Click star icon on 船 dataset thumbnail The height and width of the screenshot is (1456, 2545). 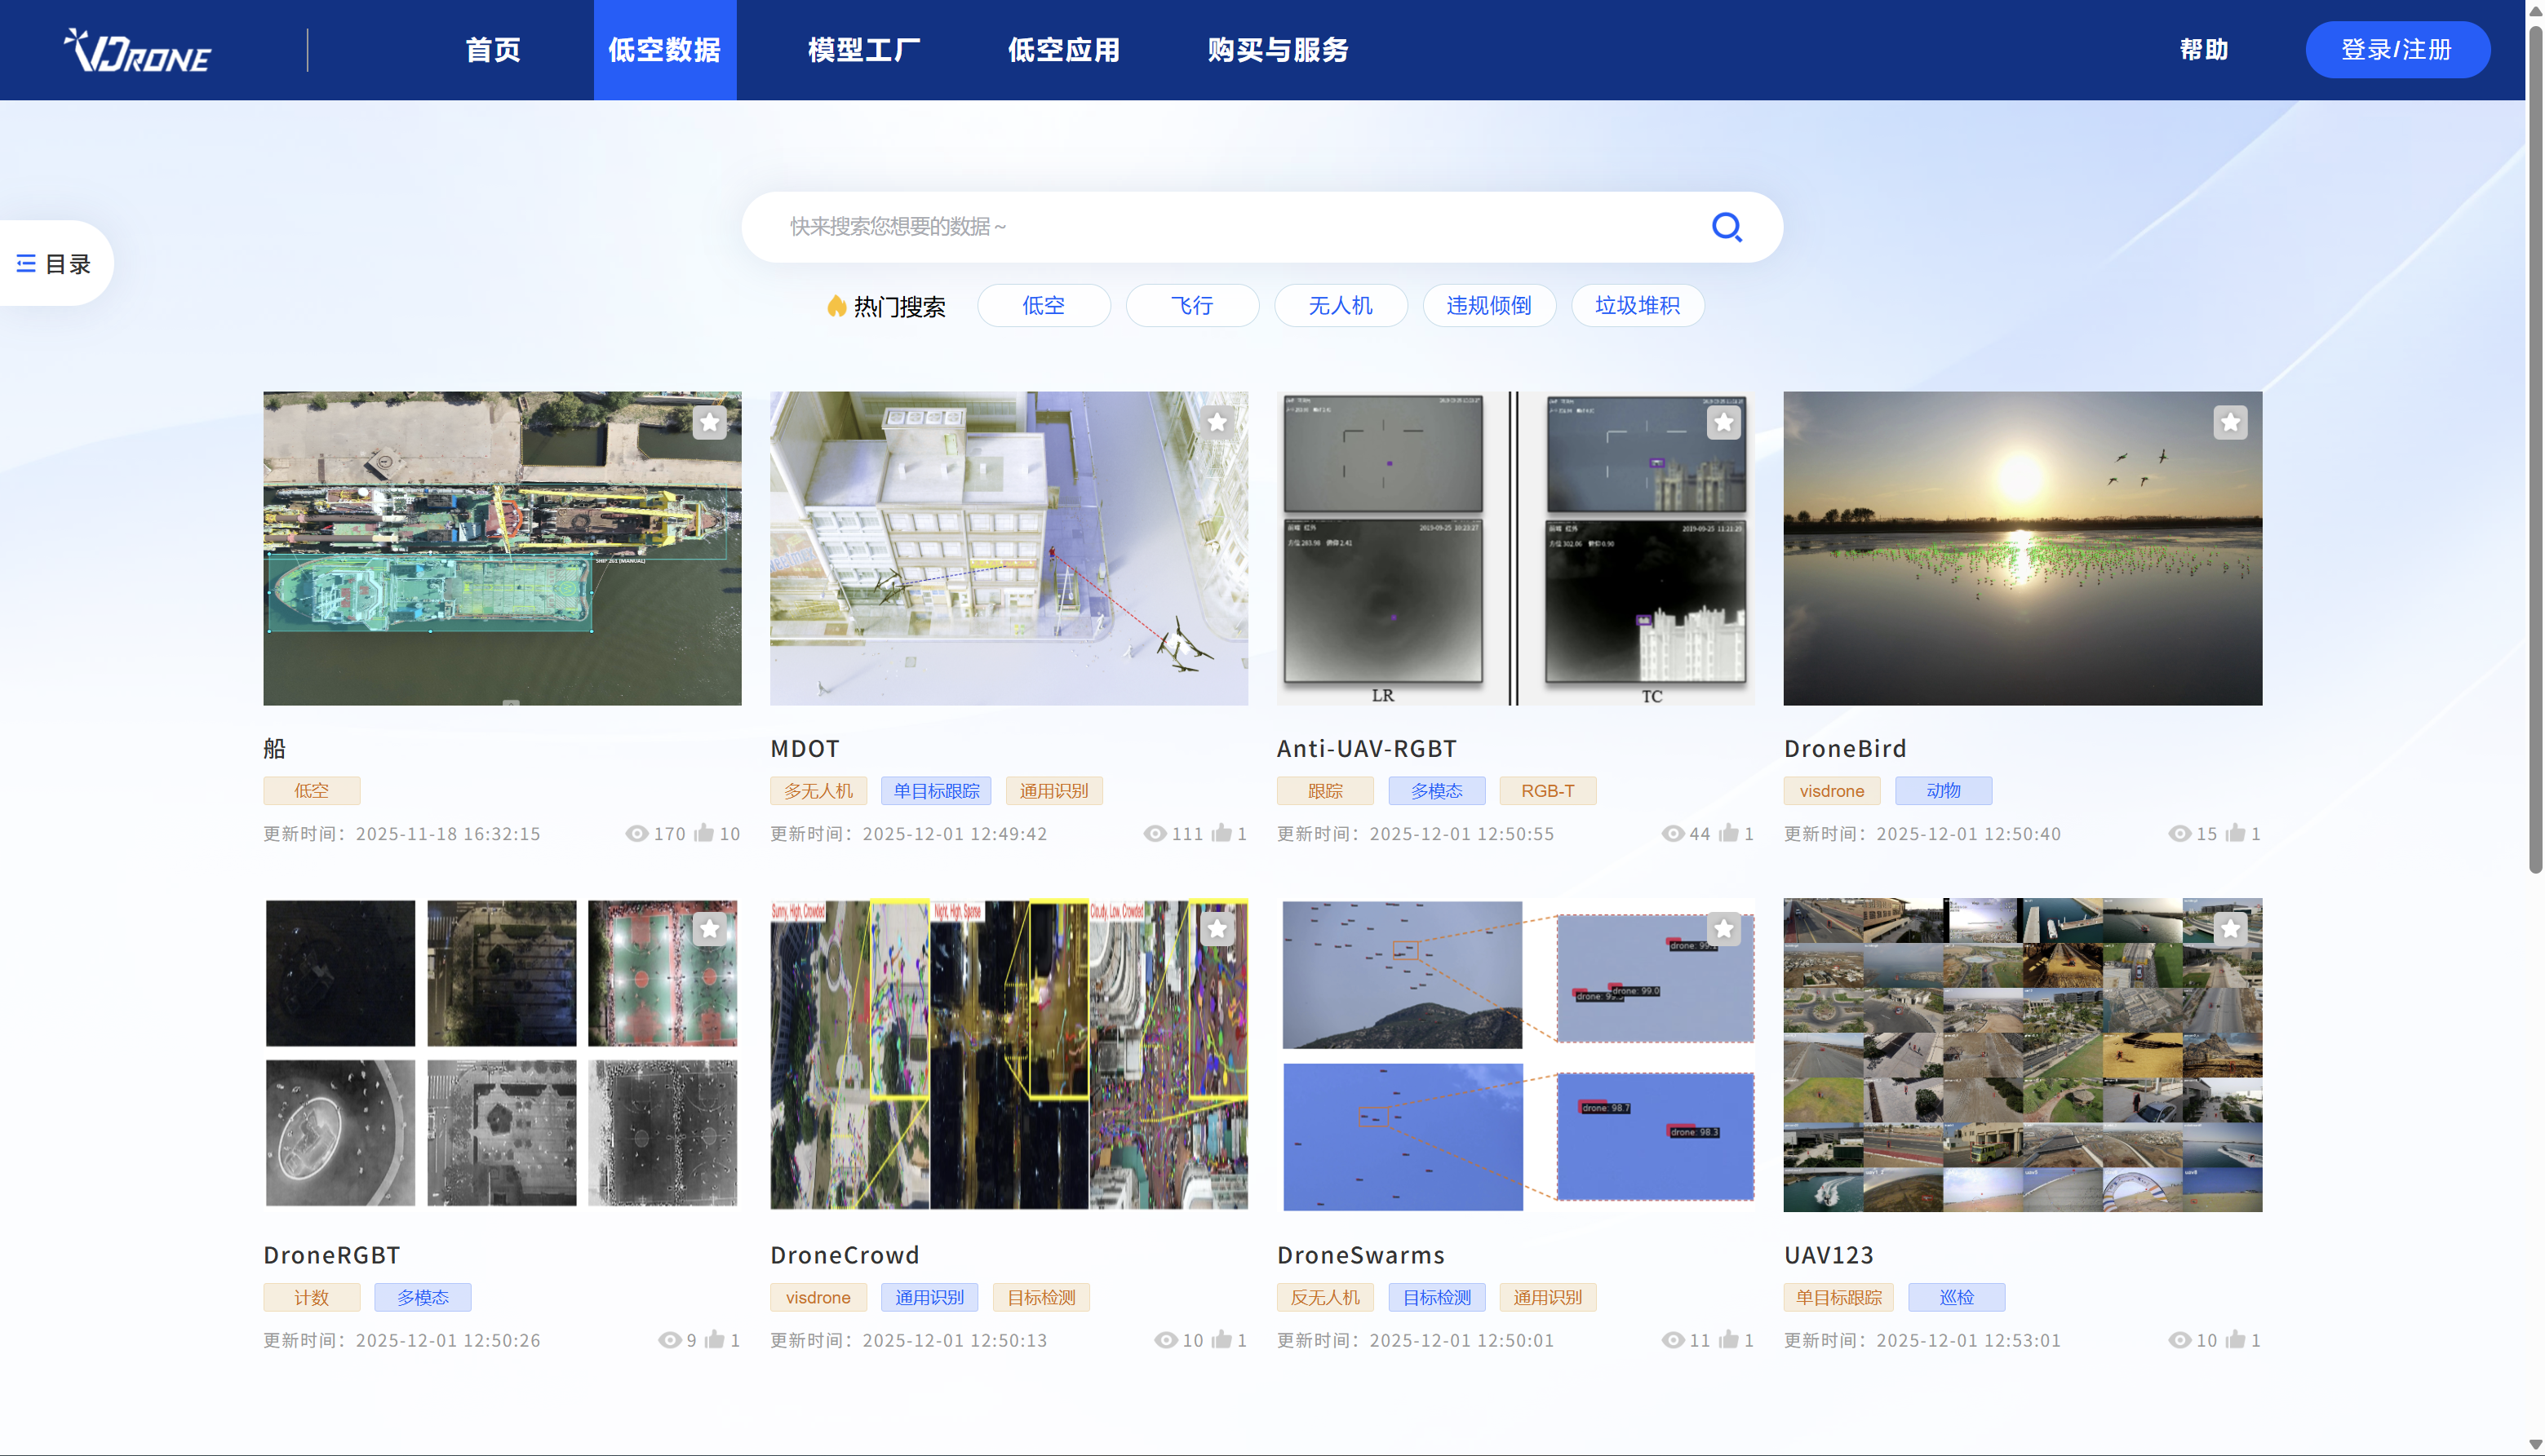709,422
